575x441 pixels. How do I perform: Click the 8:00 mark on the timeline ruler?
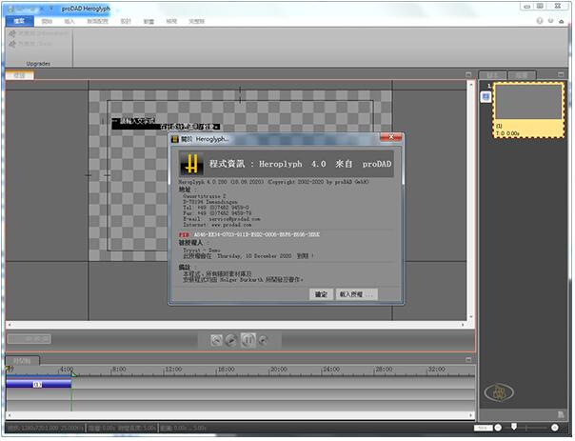click(119, 370)
